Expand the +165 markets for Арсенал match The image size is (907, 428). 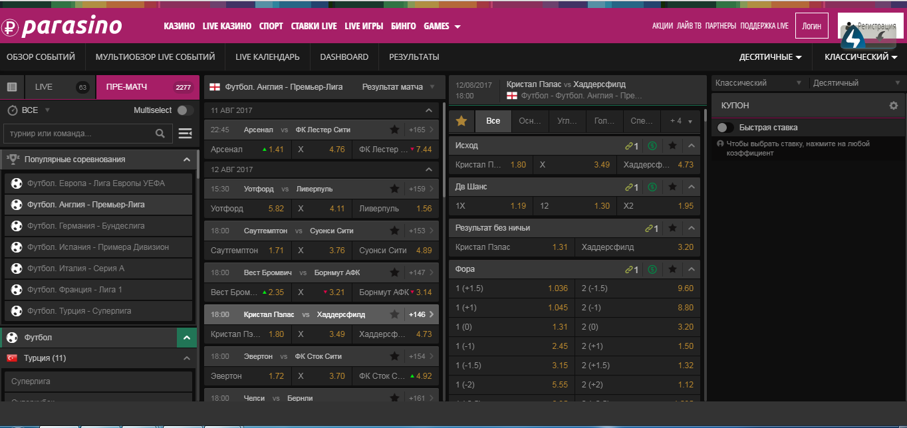pyautogui.click(x=422, y=130)
